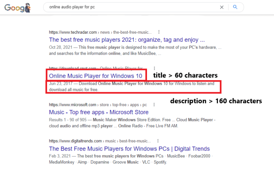Click the techradar.com URL breadcrumb

click(x=100, y=32)
